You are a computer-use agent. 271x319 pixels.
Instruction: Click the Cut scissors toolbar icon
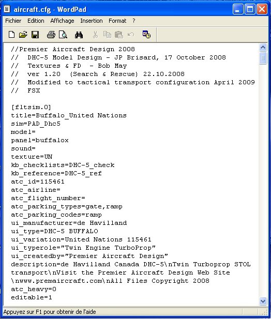tap(95, 35)
